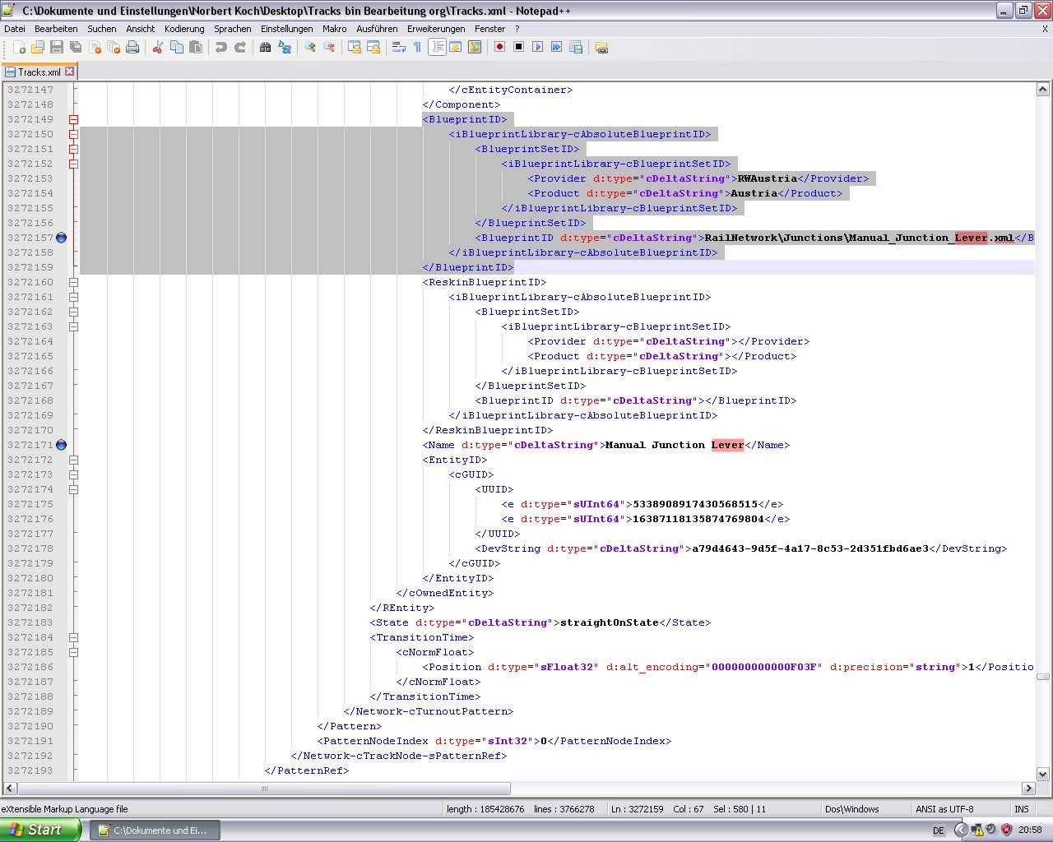The height and width of the screenshot is (842, 1053).
Task: Open Find with the binoculars icon
Action: pyautogui.click(x=265, y=48)
